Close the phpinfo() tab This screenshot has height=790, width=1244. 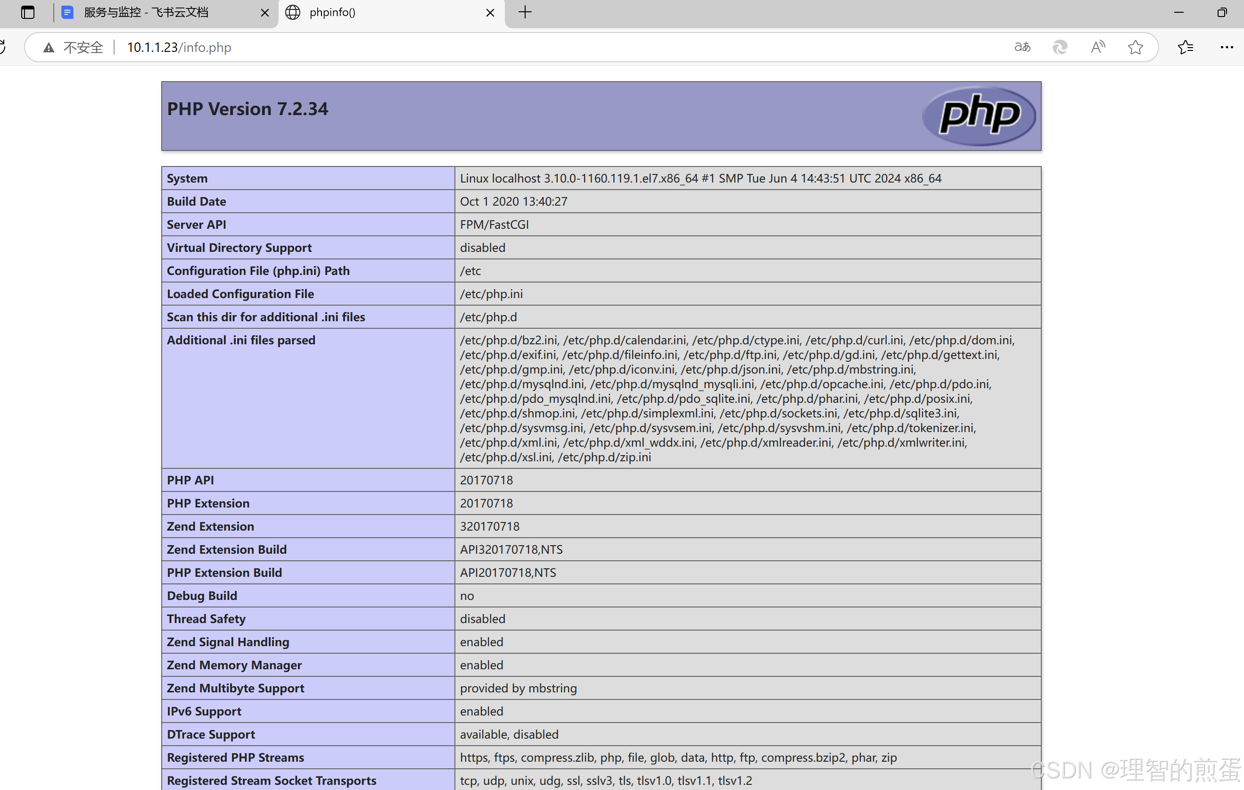coord(490,12)
